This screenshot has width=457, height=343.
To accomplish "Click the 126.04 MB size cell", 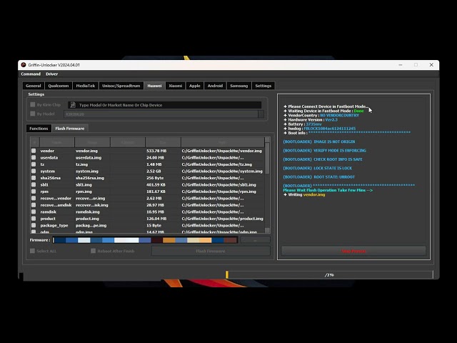I will [156, 219].
